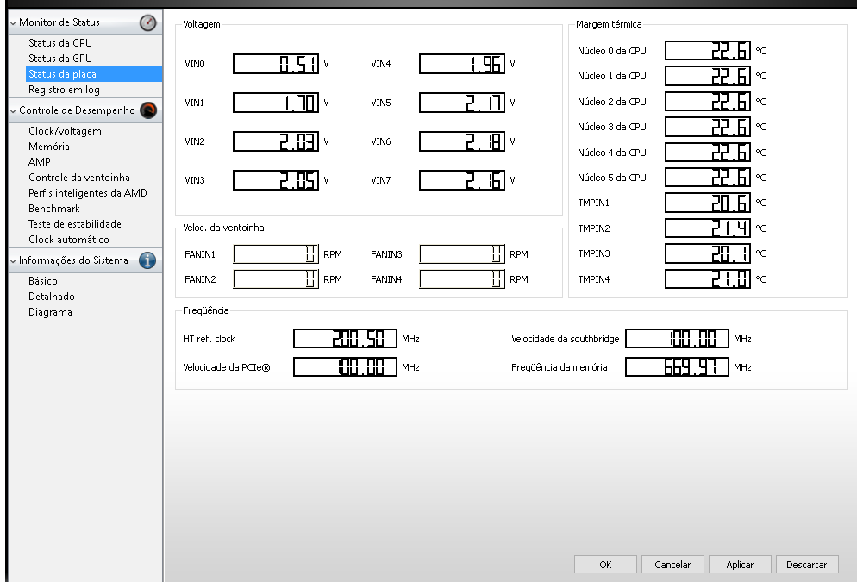Select Clock automático entry

coord(69,240)
